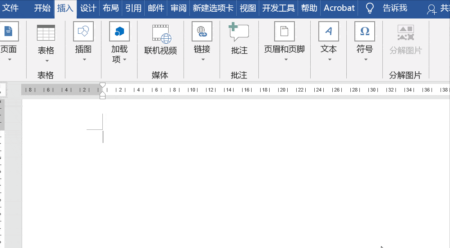Expand the 插图 dropdown arrow

[84, 60]
